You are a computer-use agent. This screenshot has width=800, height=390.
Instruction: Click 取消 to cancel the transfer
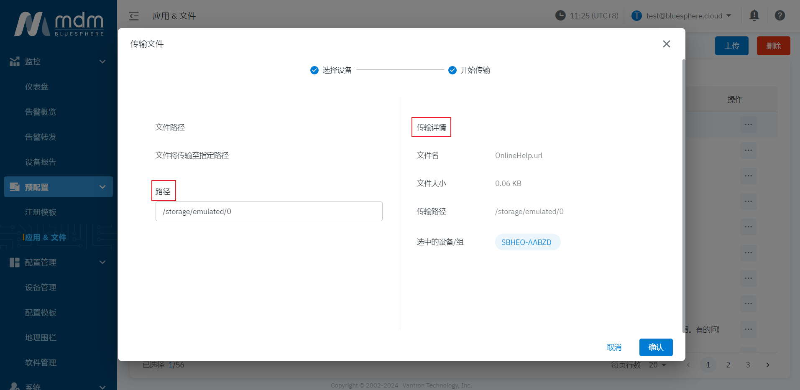614,347
